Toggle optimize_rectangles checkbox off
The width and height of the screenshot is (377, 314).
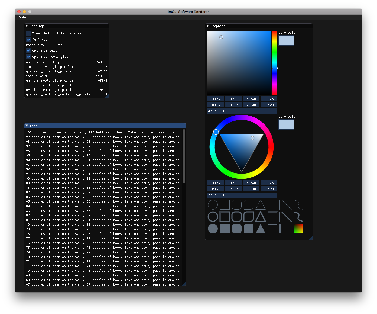point(28,56)
